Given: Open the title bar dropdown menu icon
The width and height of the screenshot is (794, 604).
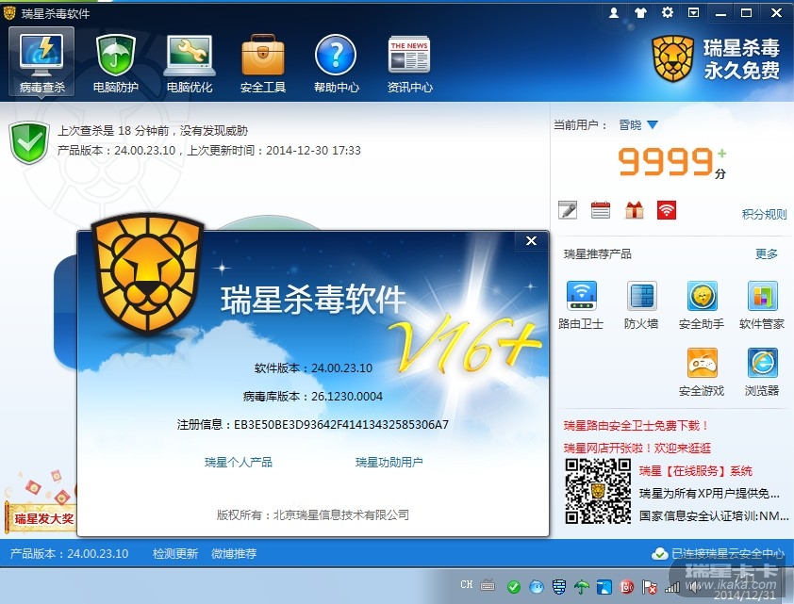Looking at the screenshot, I should pos(693,12).
